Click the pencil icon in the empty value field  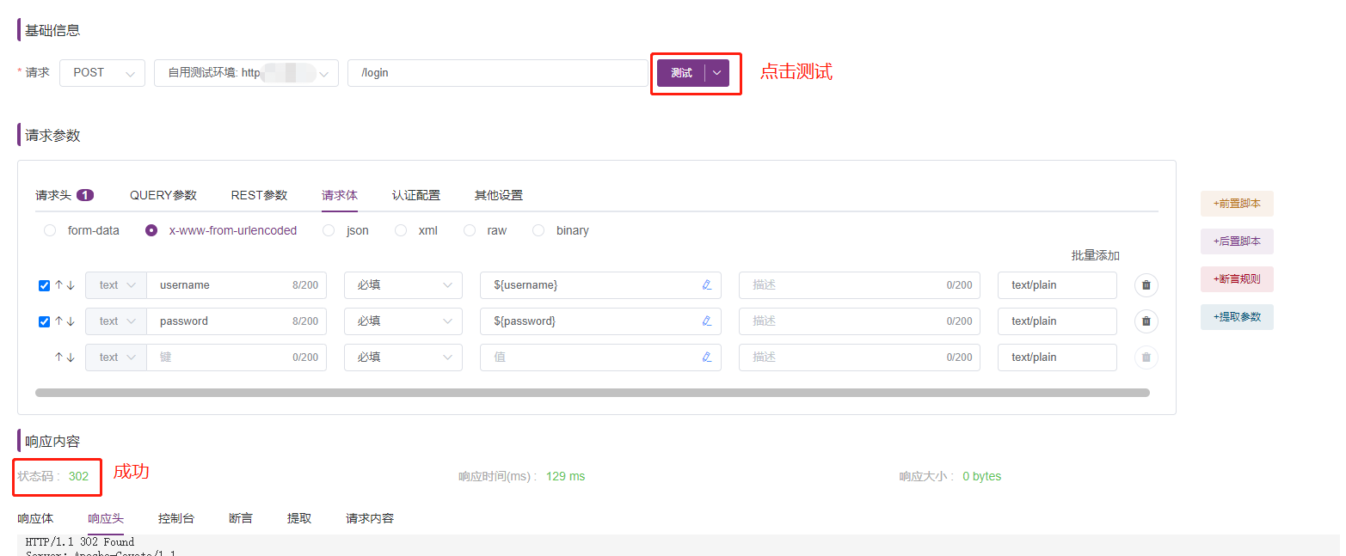pos(707,357)
